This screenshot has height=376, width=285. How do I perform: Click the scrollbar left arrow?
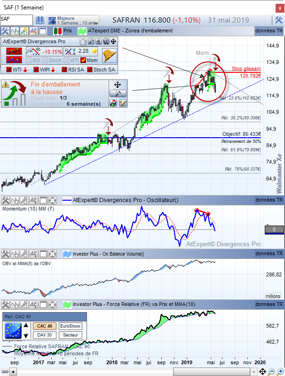(x=13, y=372)
